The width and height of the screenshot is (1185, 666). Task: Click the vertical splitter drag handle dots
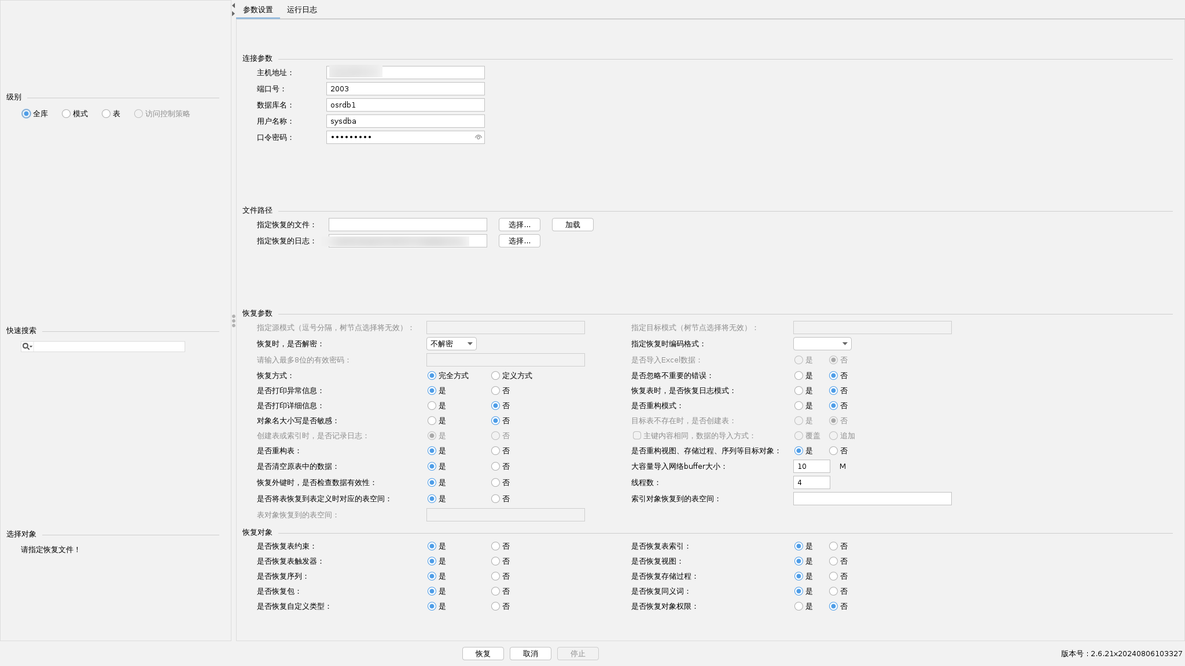coord(234,321)
